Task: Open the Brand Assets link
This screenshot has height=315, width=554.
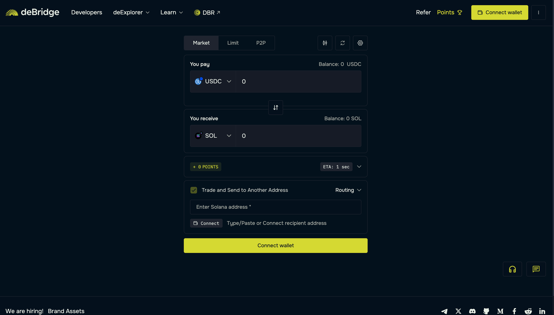Action: (66, 311)
